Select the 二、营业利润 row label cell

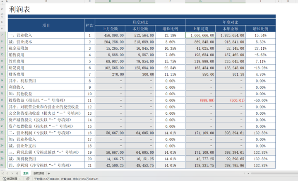pyautogui.click(x=46, y=133)
